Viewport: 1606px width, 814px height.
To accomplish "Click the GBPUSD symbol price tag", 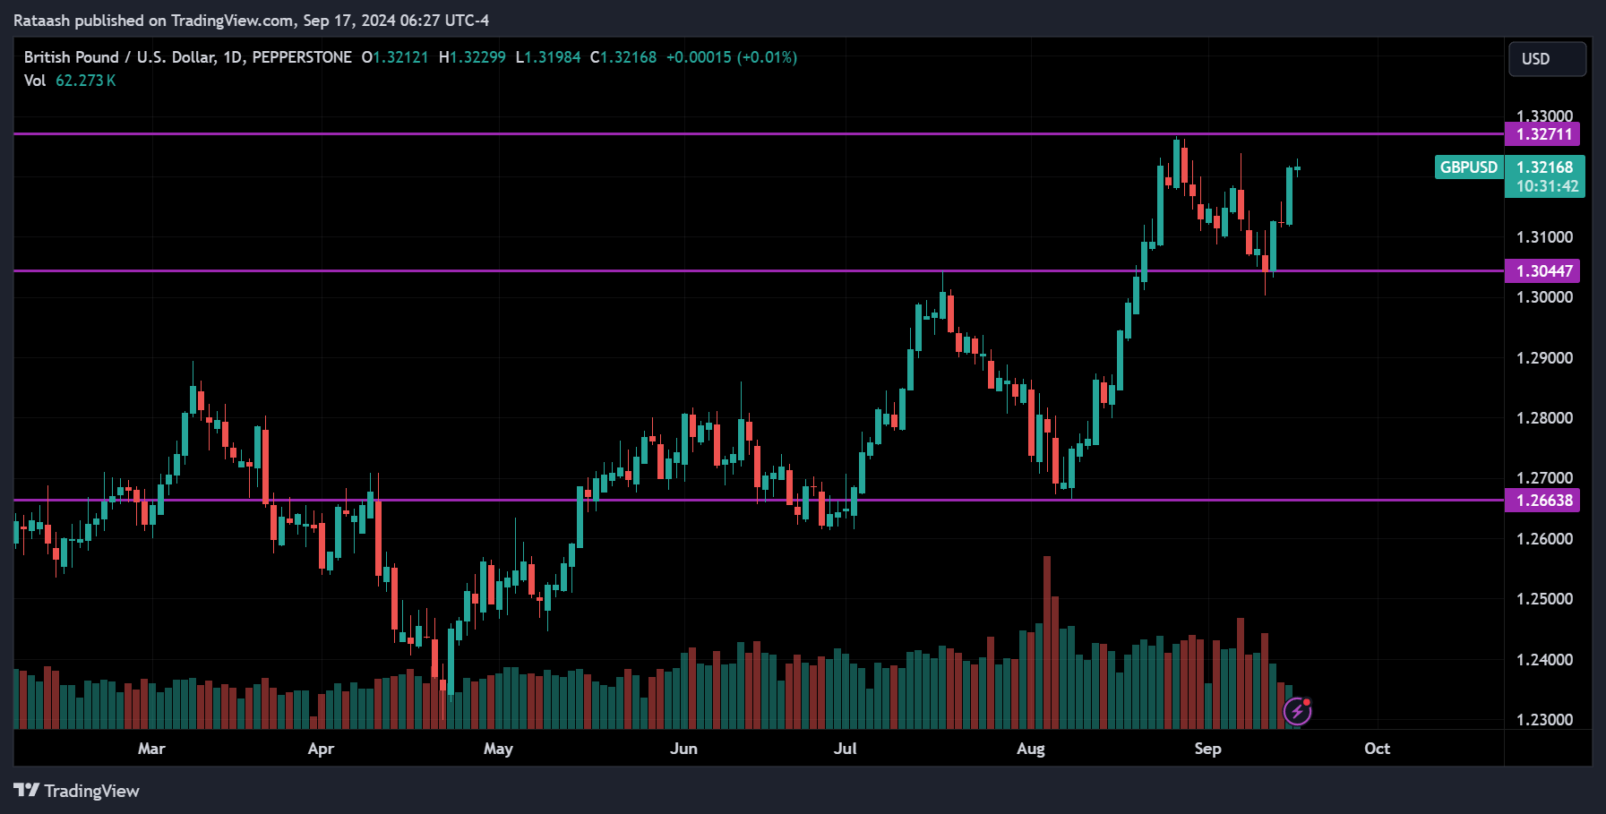I will [x=1469, y=167].
